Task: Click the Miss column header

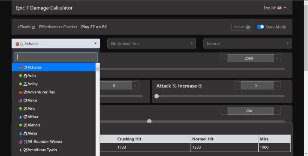Action: [x=275, y=139]
